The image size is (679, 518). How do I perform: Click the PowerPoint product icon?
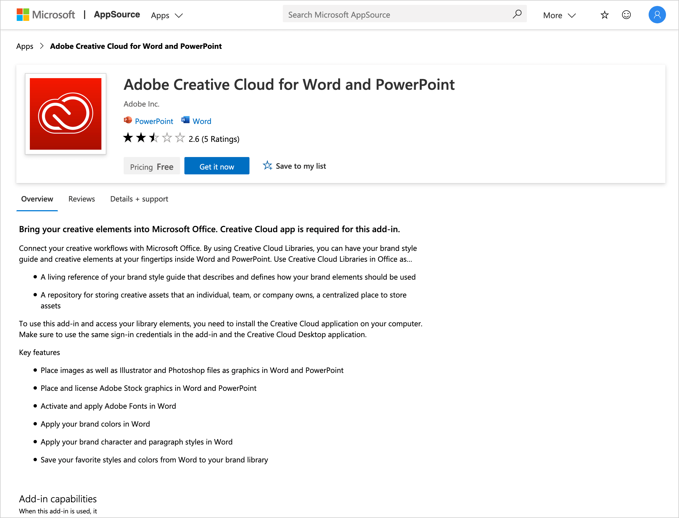pos(128,120)
